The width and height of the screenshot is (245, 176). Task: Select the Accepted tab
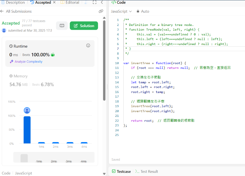(x=41, y=2)
